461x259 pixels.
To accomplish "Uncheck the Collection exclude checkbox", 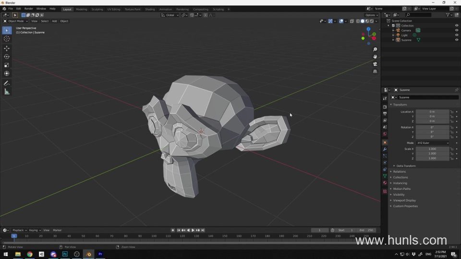I will (393, 25).
